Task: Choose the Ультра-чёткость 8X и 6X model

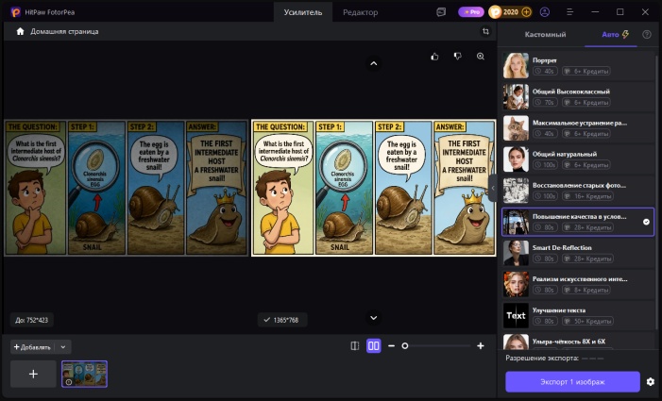Action: click(x=578, y=342)
